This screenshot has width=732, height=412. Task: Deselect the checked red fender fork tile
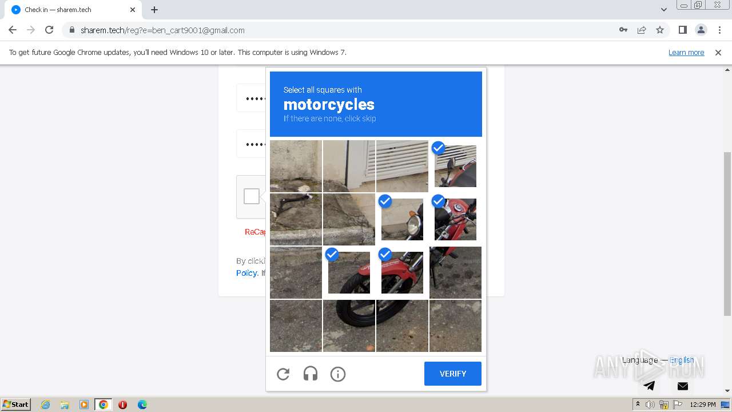click(x=402, y=272)
